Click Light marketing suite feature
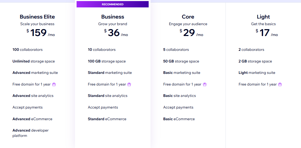 [x=257, y=73]
